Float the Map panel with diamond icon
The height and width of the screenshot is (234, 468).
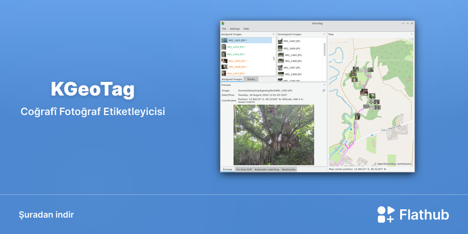pos(411,34)
